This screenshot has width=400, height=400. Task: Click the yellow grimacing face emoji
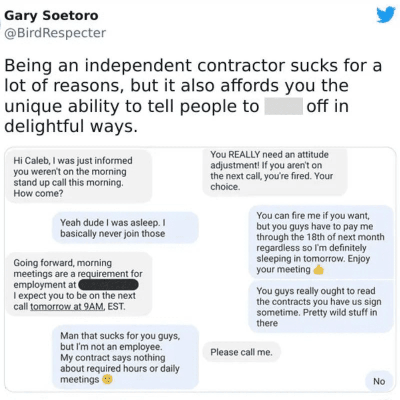(107, 379)
